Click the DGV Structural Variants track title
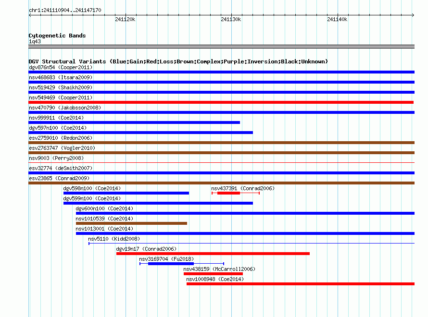428x317 pixels. pyautogui.click(x=178, y=61)
